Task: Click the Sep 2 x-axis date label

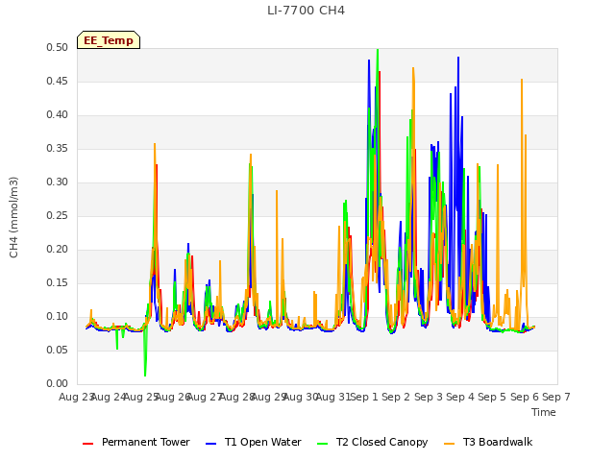Action: point(396,397)
